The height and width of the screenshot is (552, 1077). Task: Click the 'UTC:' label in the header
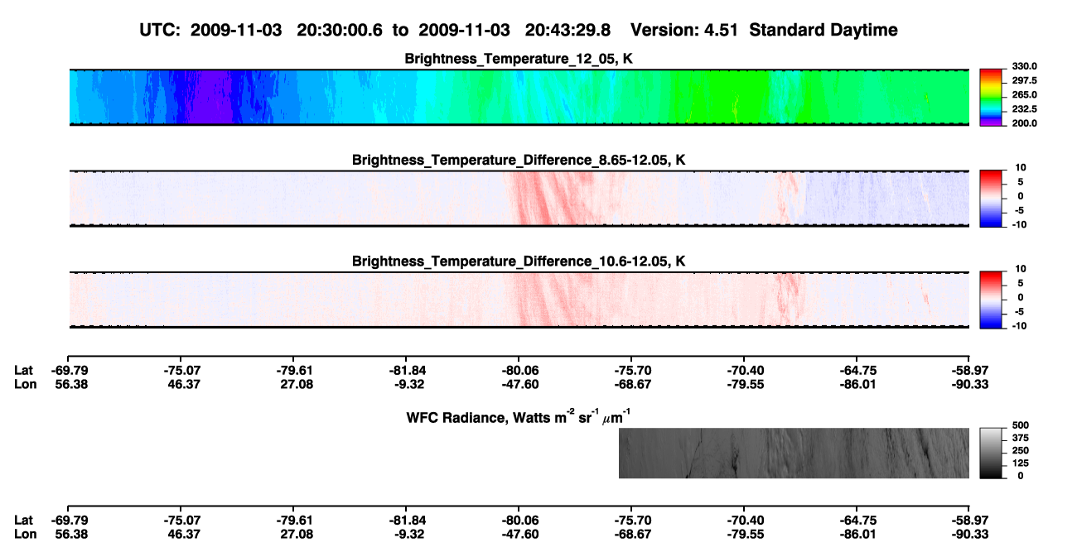(162, 30)
